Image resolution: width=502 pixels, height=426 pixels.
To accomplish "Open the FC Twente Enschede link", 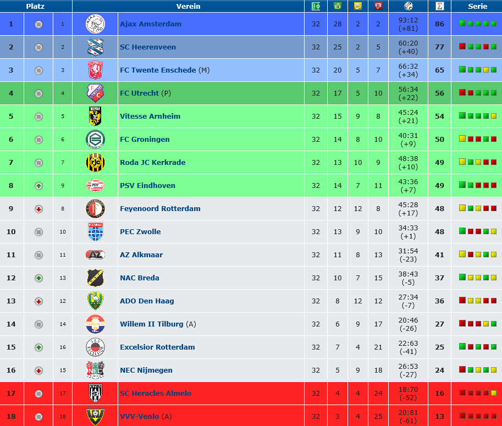I will (158, 70).
